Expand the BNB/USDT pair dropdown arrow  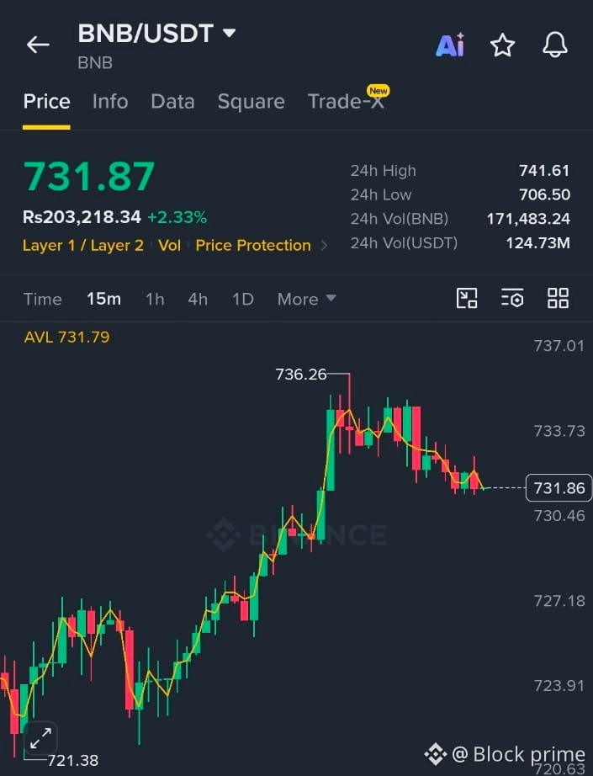tap(229, 33)
